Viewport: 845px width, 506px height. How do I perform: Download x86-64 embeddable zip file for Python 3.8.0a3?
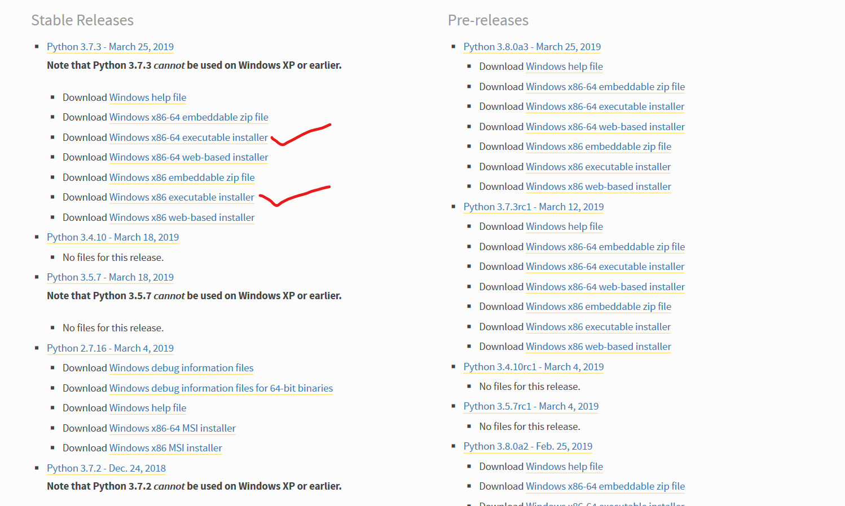(605, 87)
